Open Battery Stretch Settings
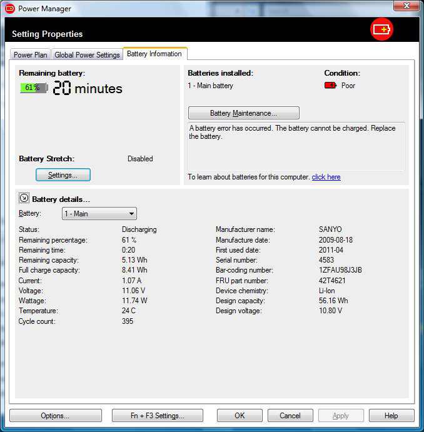 pyautogui.click(x=63, y=174)
